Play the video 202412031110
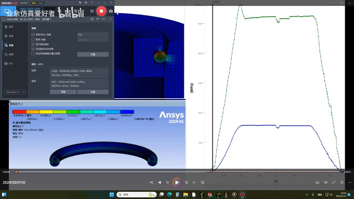Screen dimensions: 354x199 point(177,182)
